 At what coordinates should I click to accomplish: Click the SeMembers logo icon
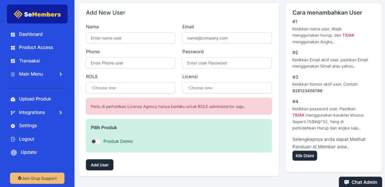pyautogui.click(x=18, y=14)
